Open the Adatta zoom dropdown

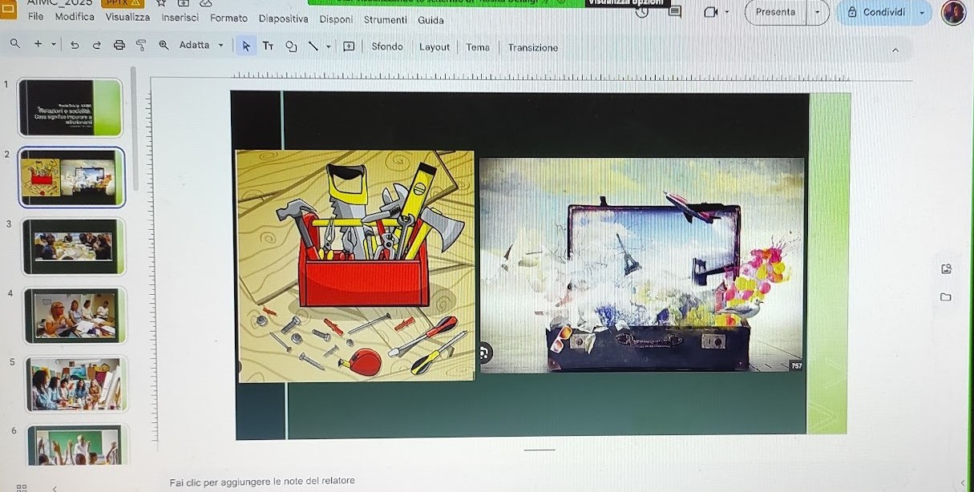(x=201, y=46)
